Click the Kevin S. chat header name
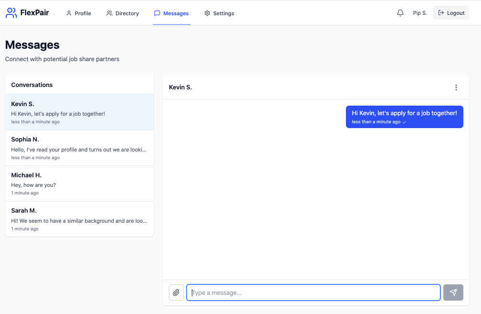The image size is (481, 314). tap(180, 87)
